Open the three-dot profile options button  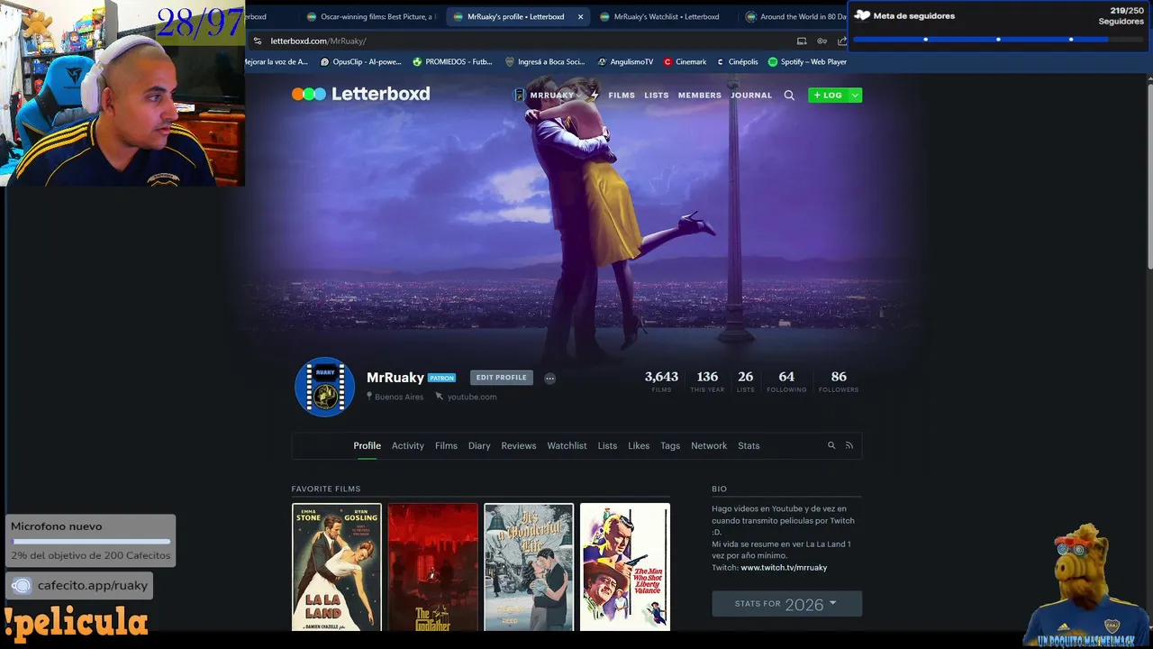click(x=549, y=378)
